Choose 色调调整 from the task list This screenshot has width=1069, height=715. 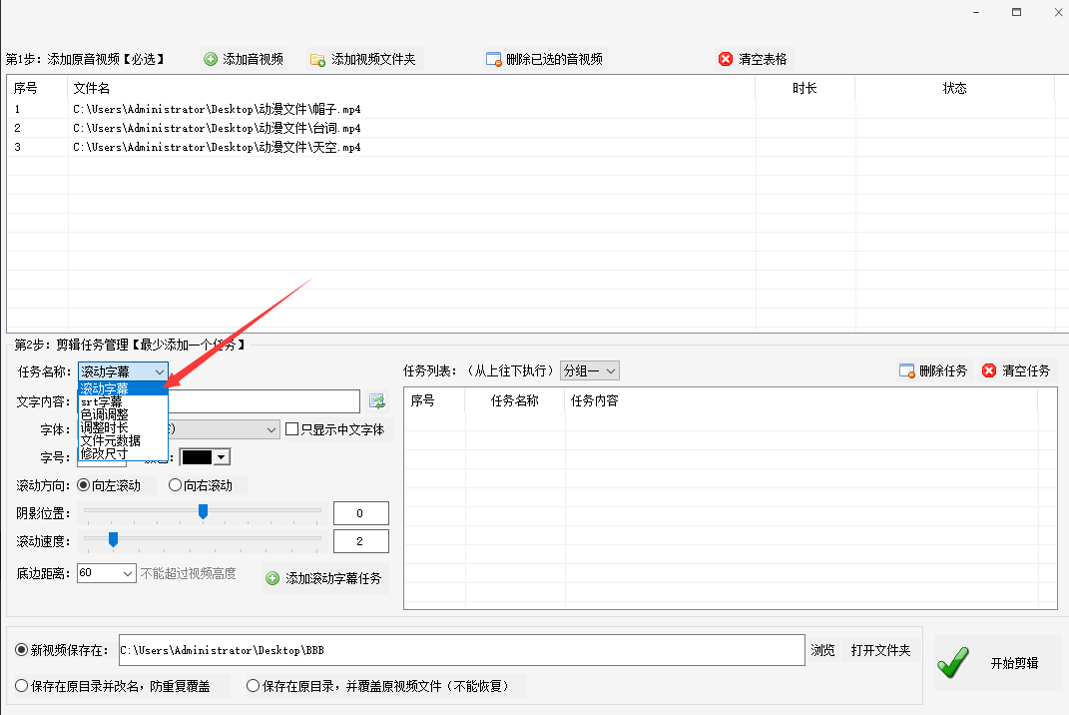coord(123,414)
